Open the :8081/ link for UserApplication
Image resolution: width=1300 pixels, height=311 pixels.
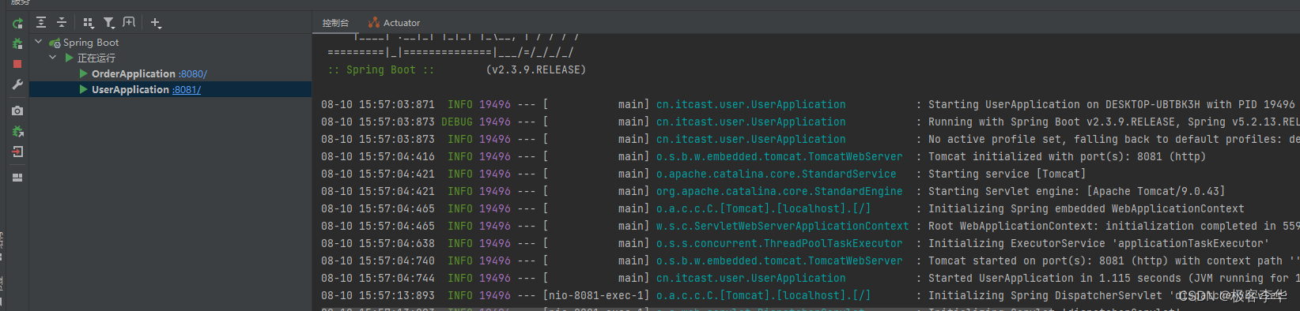187,90
